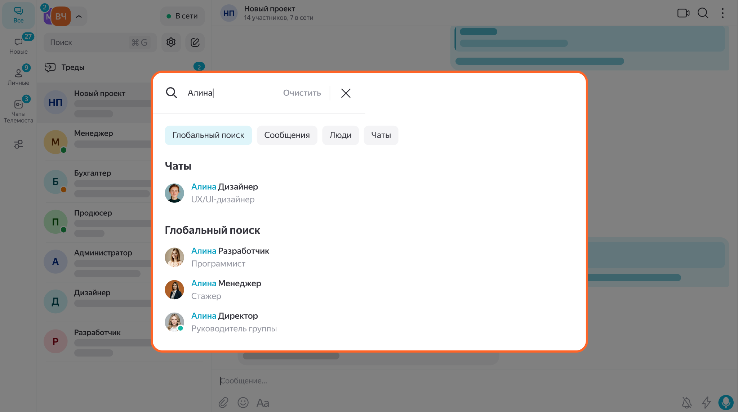Close the search dialog with X

[346, 93]
